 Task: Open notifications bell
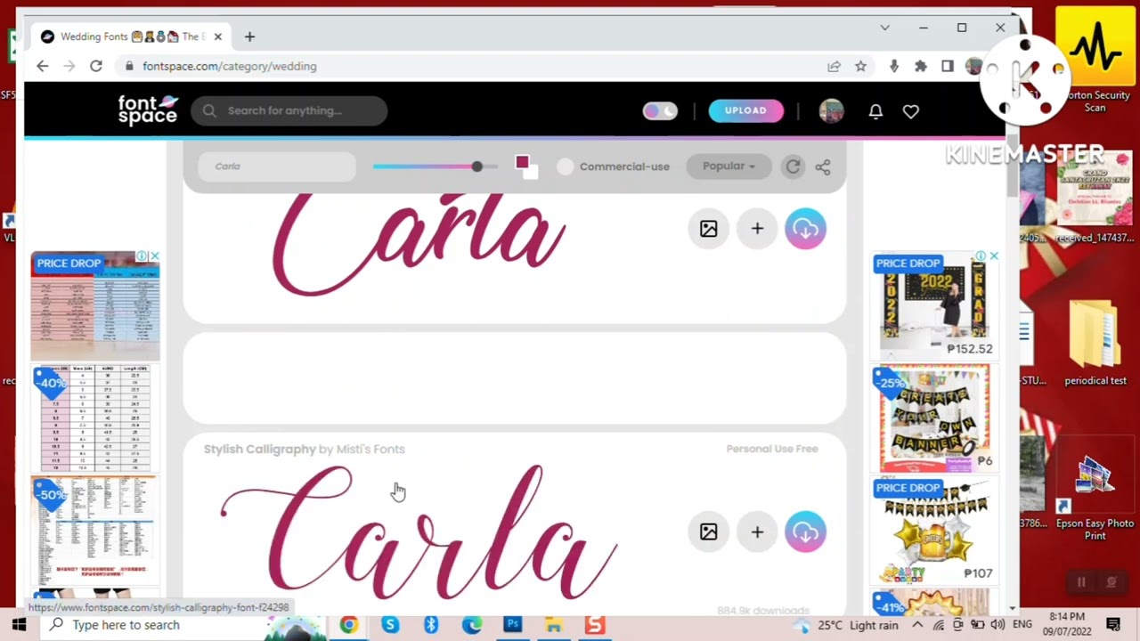tap(875, 111)
